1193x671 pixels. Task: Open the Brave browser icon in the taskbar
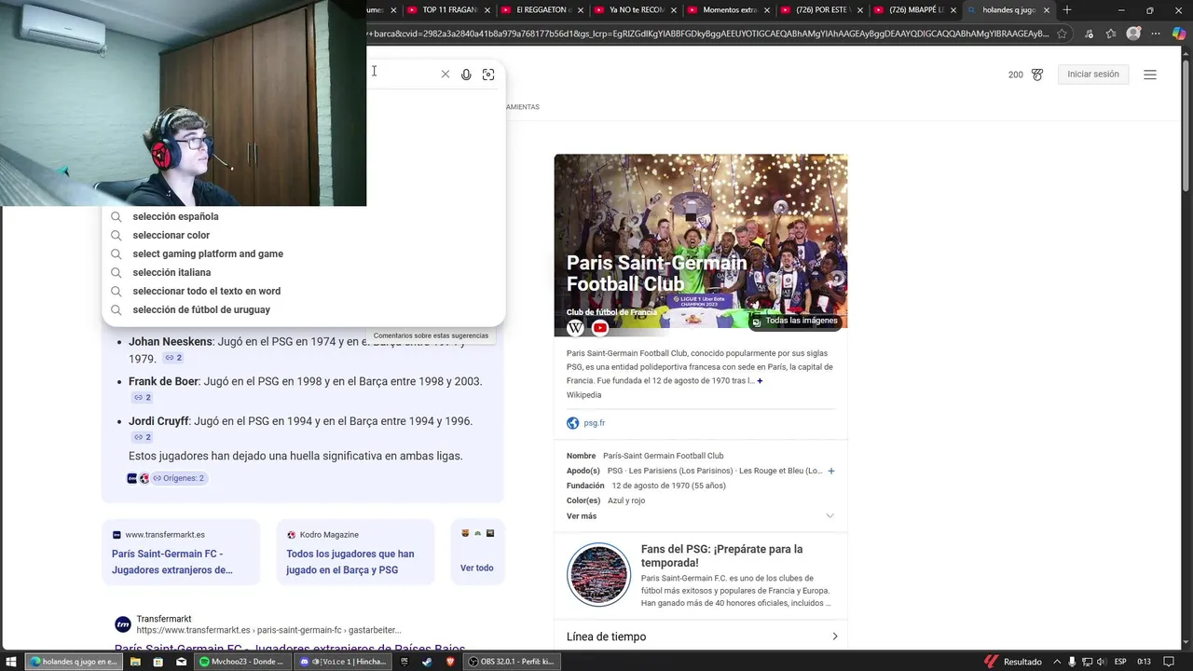pyautogui.click(x=450, y=662)
